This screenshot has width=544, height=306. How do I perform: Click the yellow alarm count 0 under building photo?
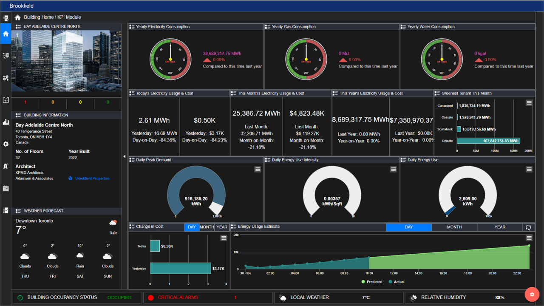click(x=80, y=102)
